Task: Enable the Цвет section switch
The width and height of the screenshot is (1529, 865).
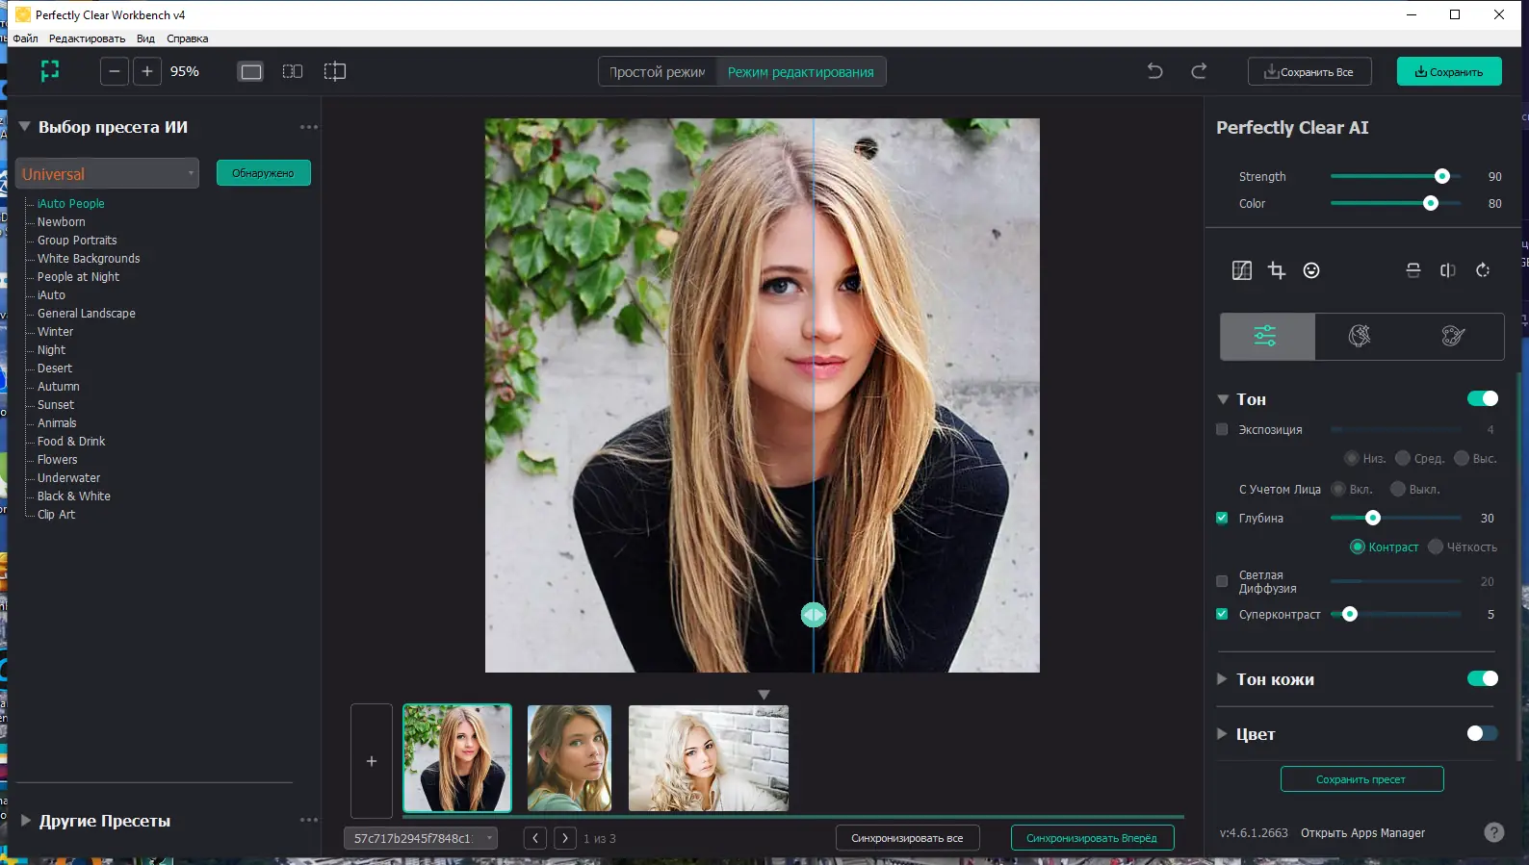Action: tap(1483, 733)
